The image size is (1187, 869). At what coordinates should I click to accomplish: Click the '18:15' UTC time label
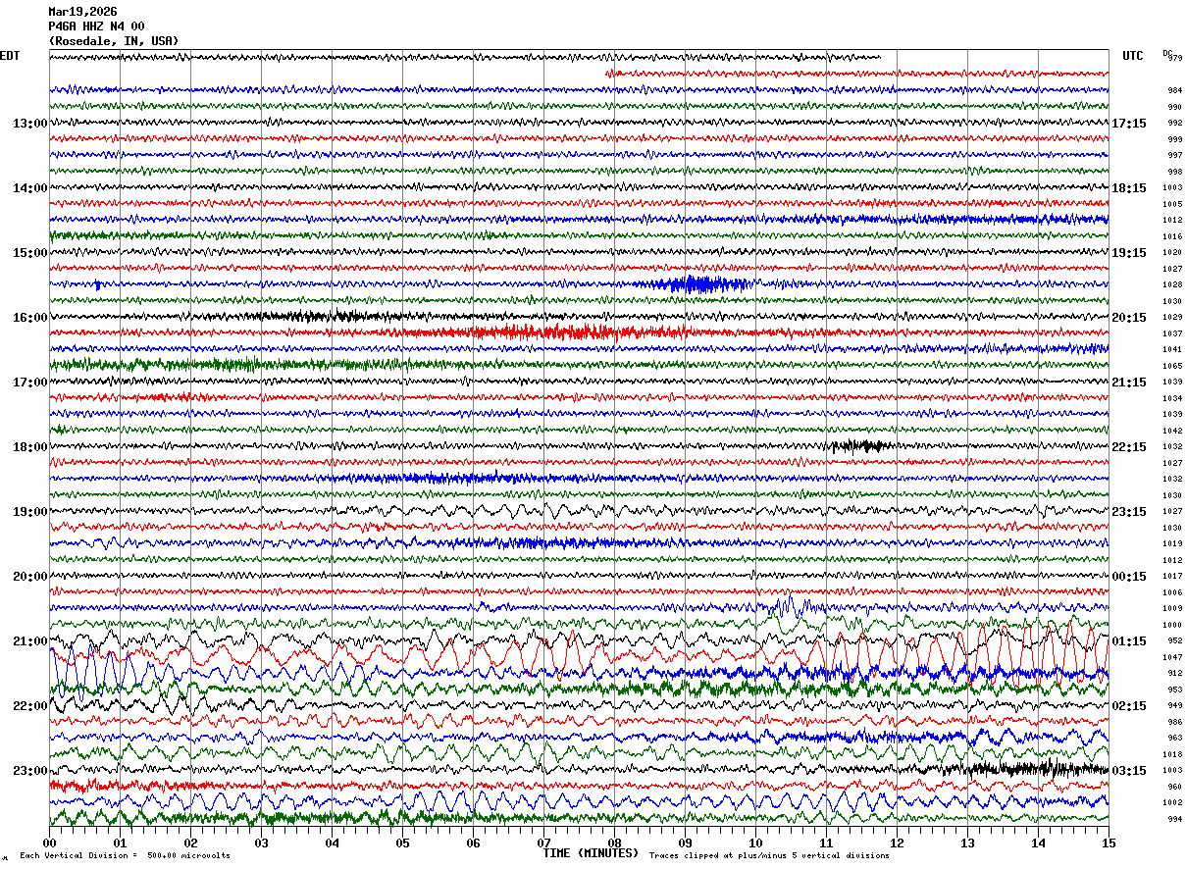pyautogui.click(x=1129, y=188)
